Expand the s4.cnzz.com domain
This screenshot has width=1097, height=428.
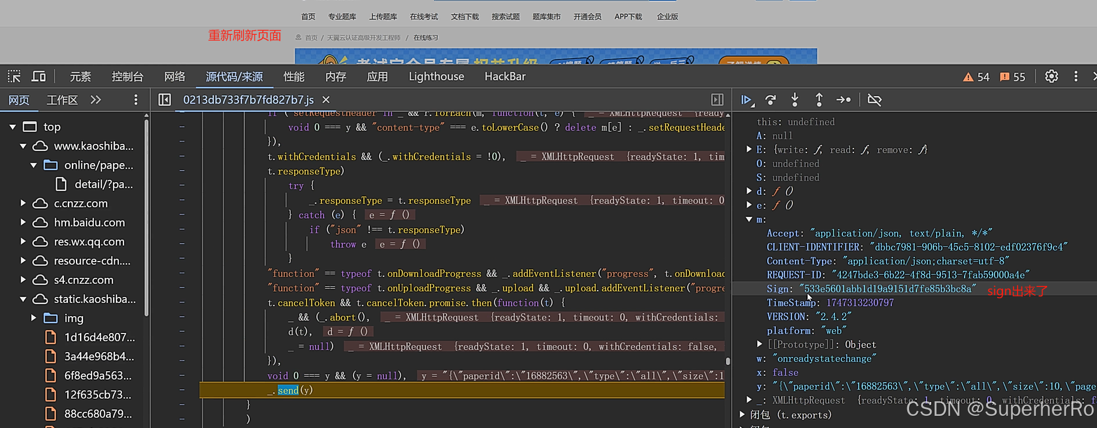click(x=23, y=280)
